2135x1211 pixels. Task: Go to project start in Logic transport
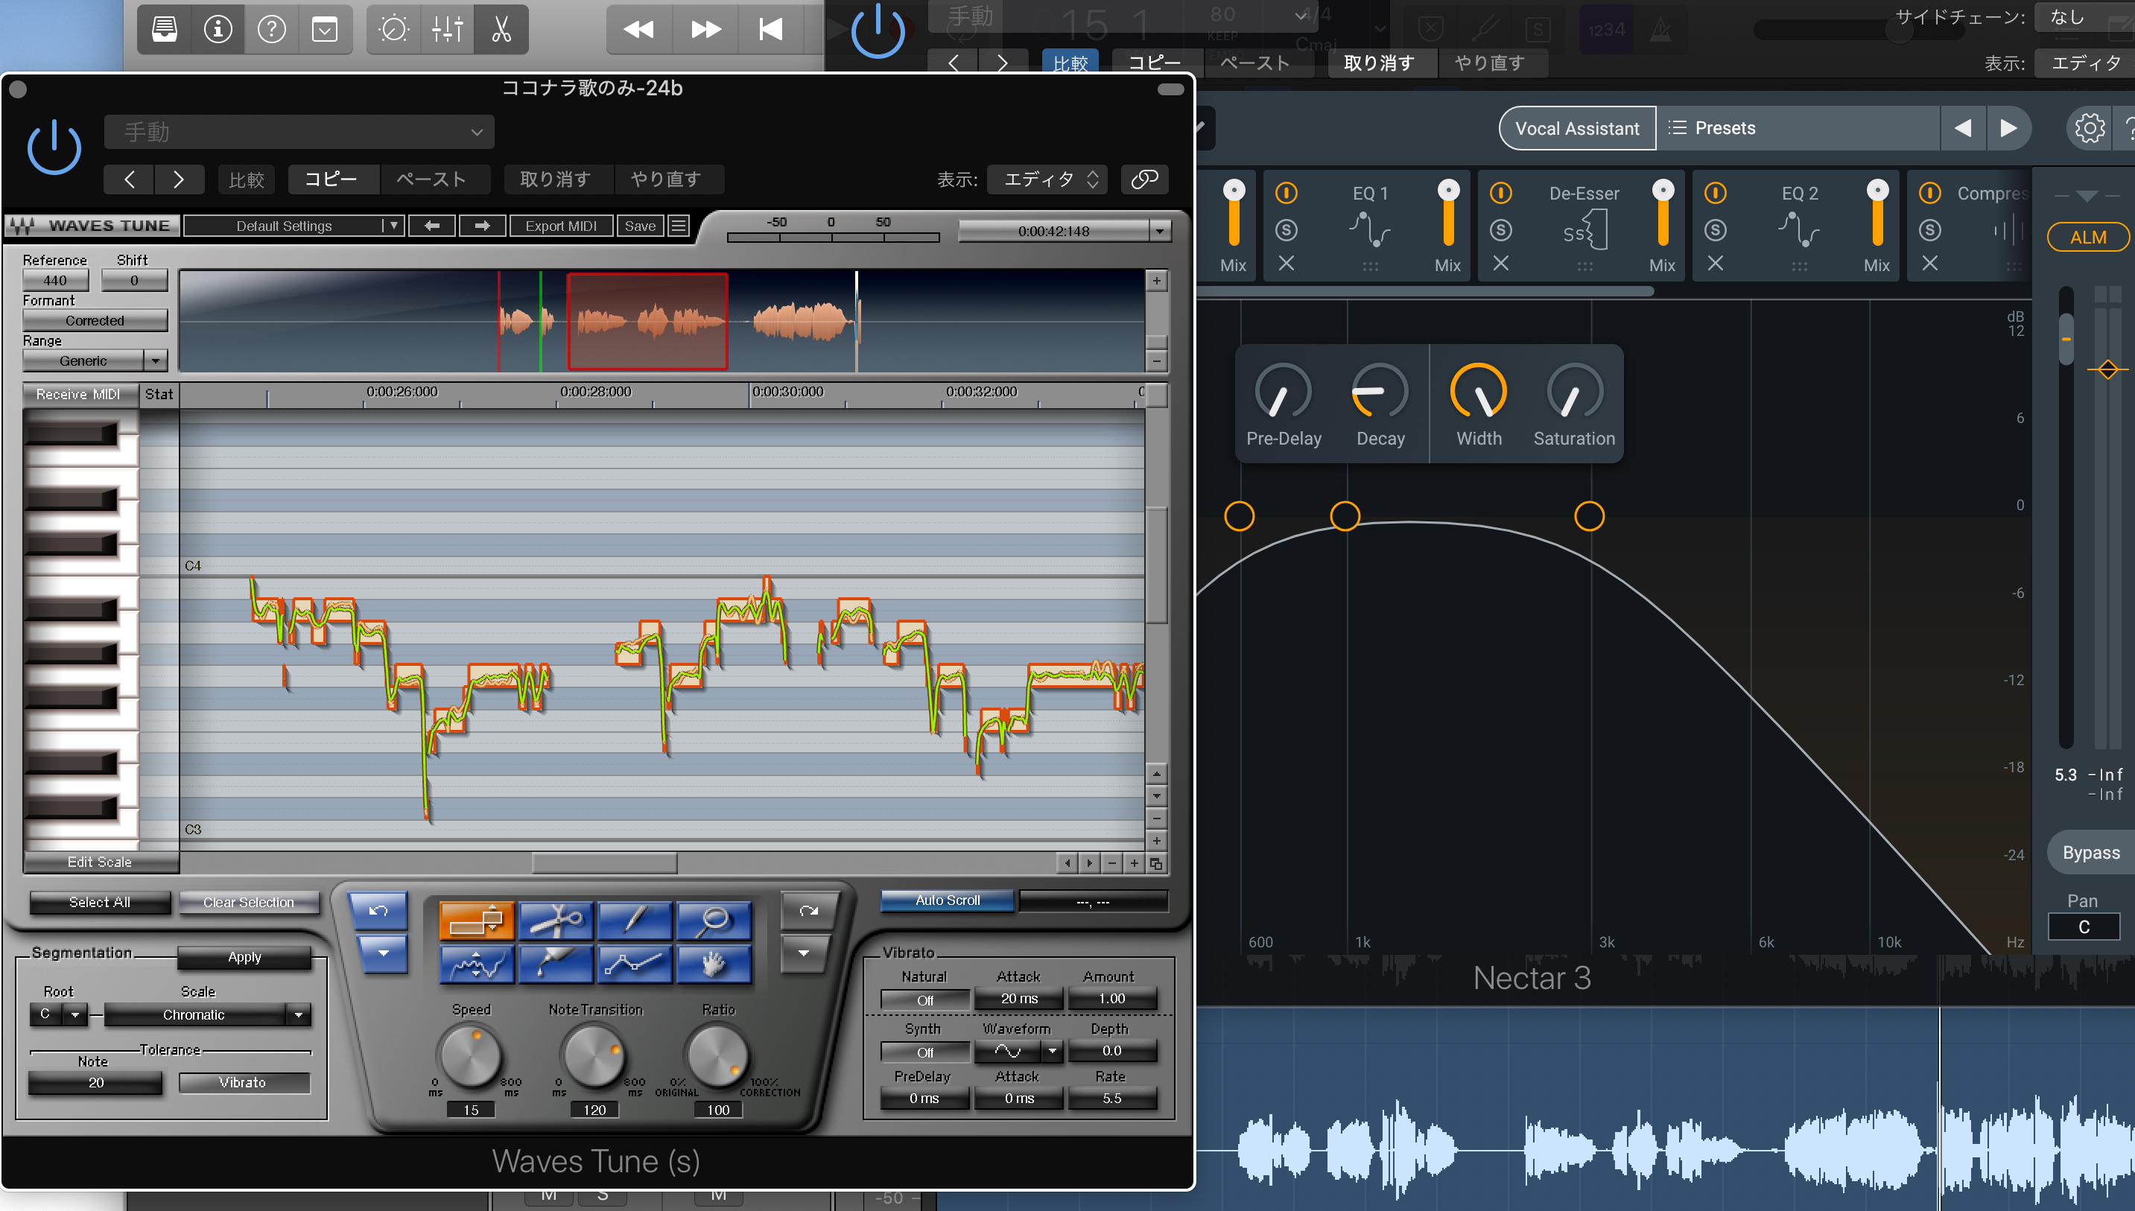771,30
